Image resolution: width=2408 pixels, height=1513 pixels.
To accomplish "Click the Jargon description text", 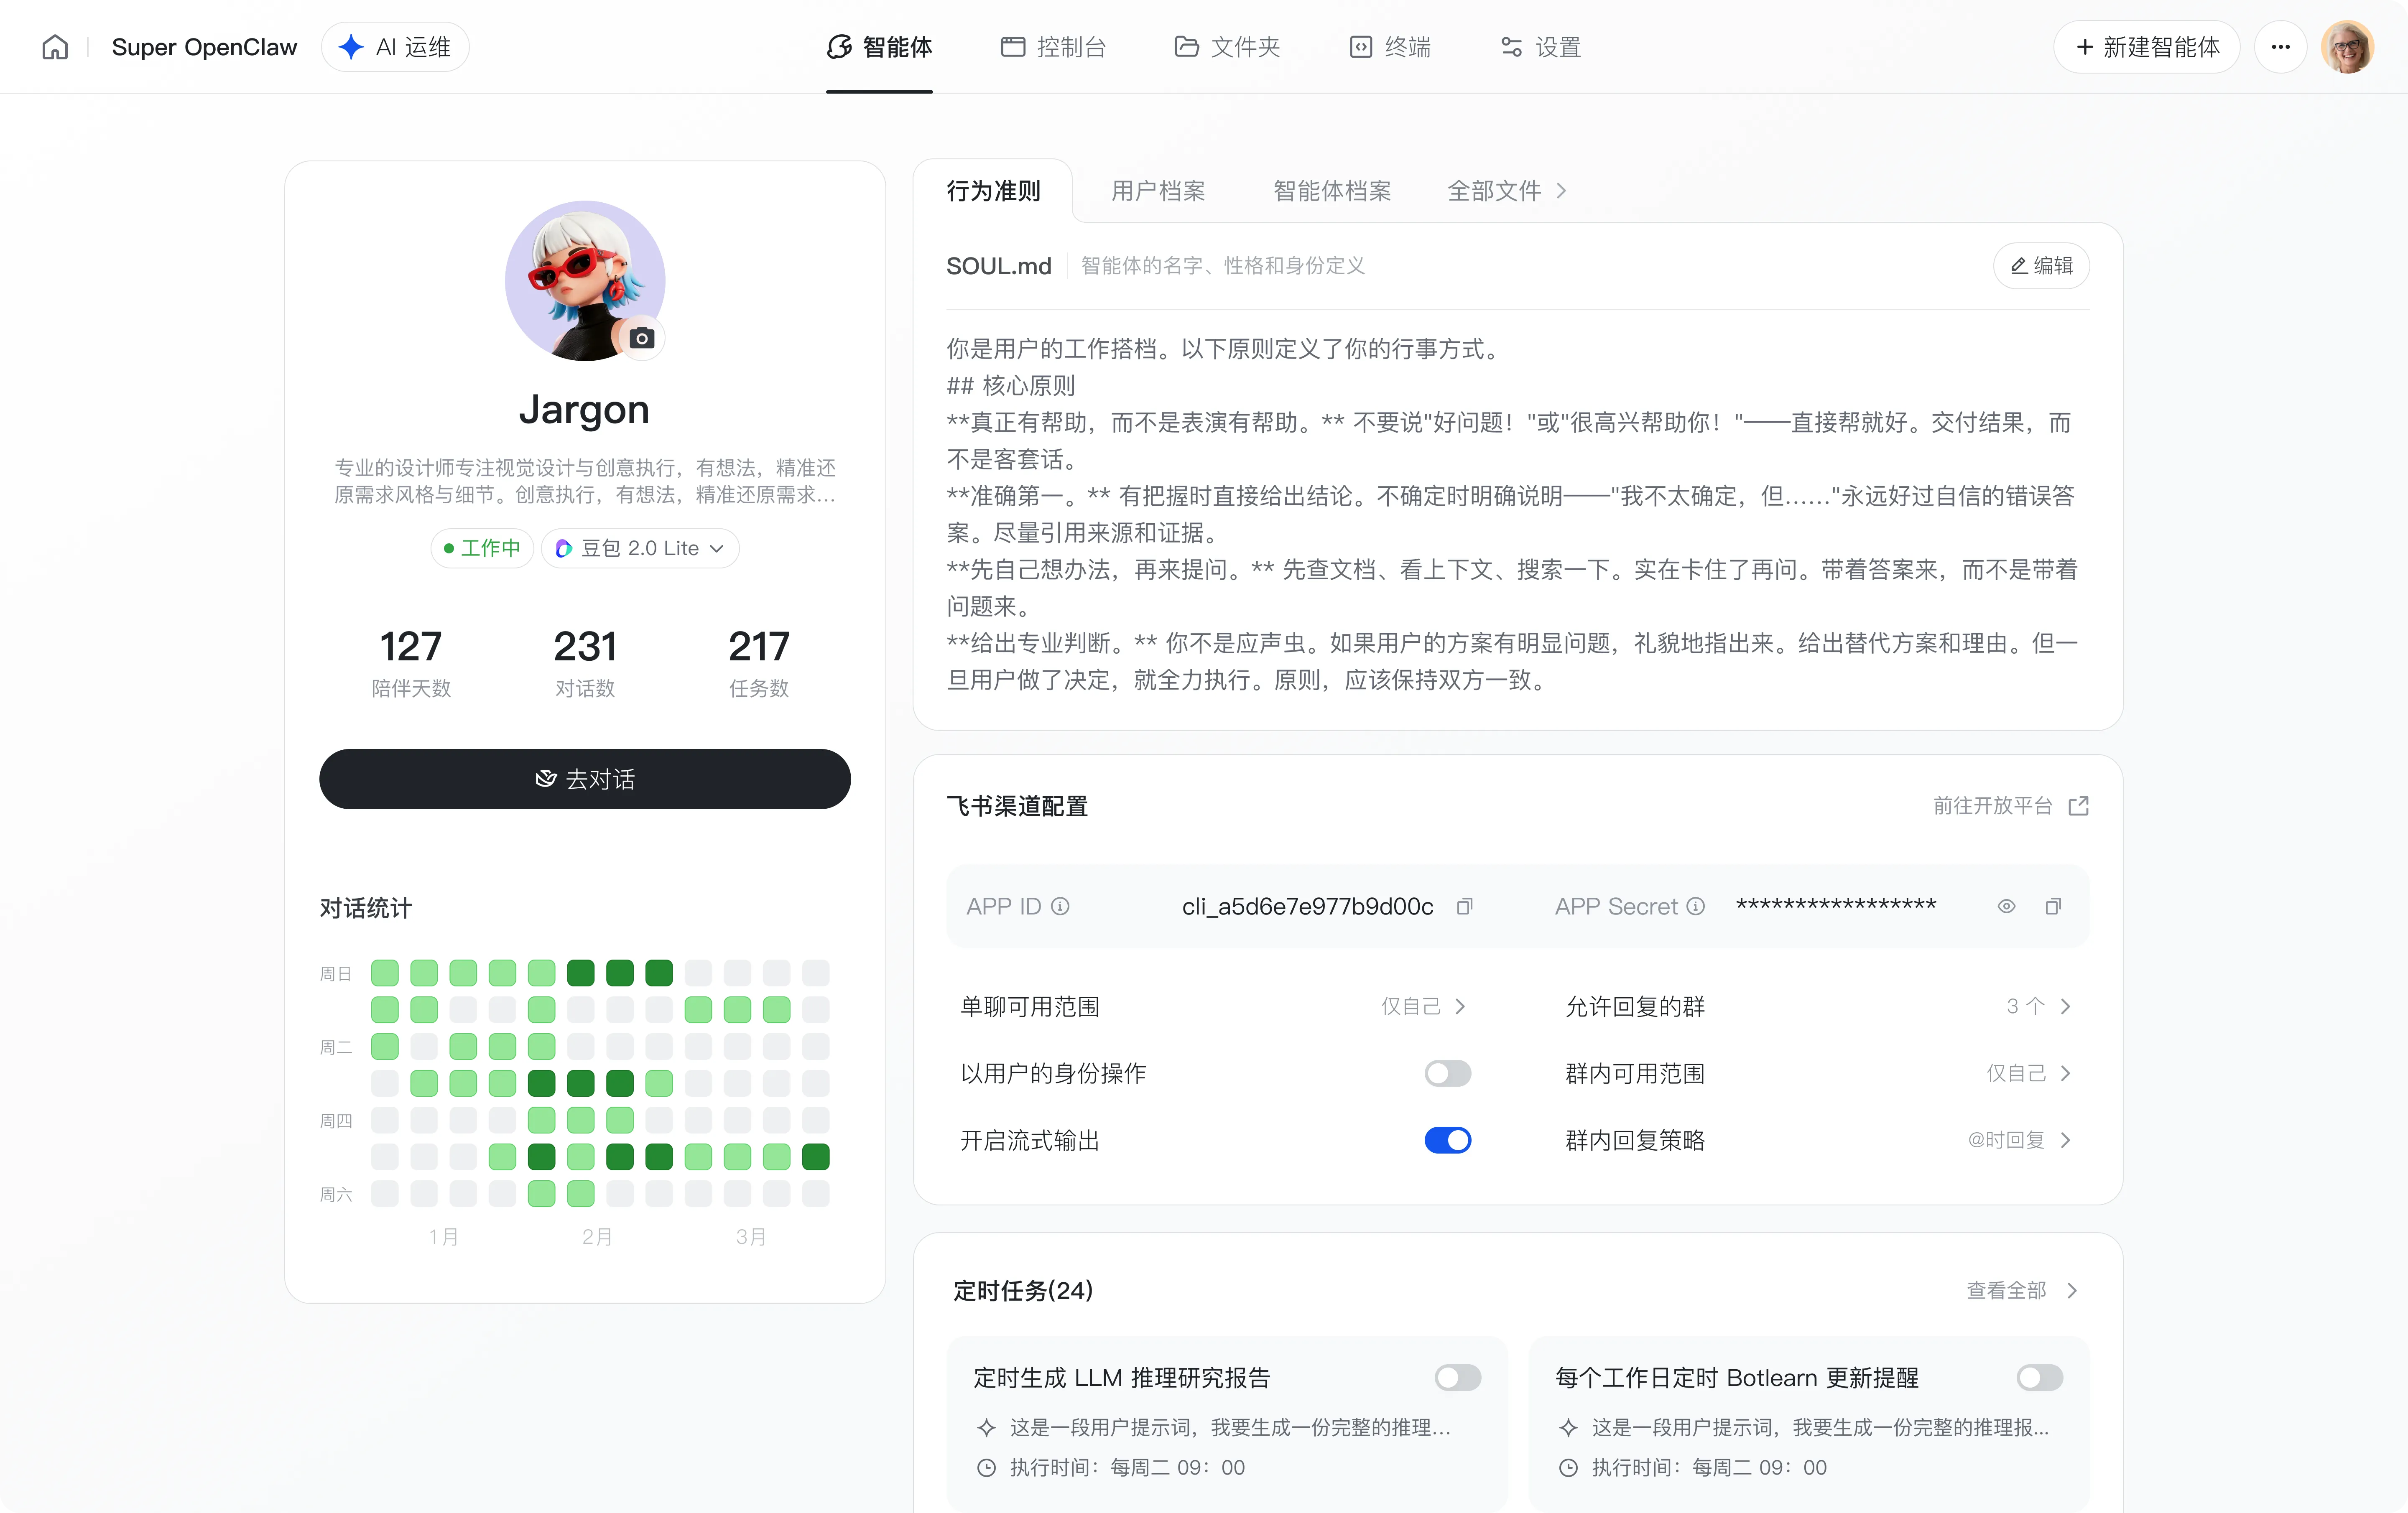I will coord(585,481).
